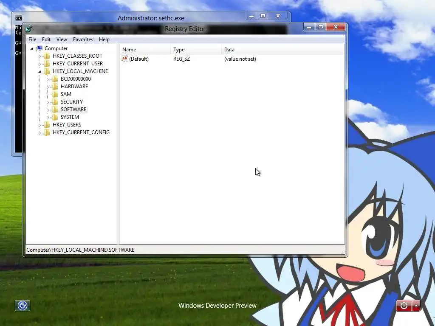The width and height of the screenshot is (435, 326).
Task: Expand the HKEY_CURRENT_USER arrow
Action: (40, 64)
